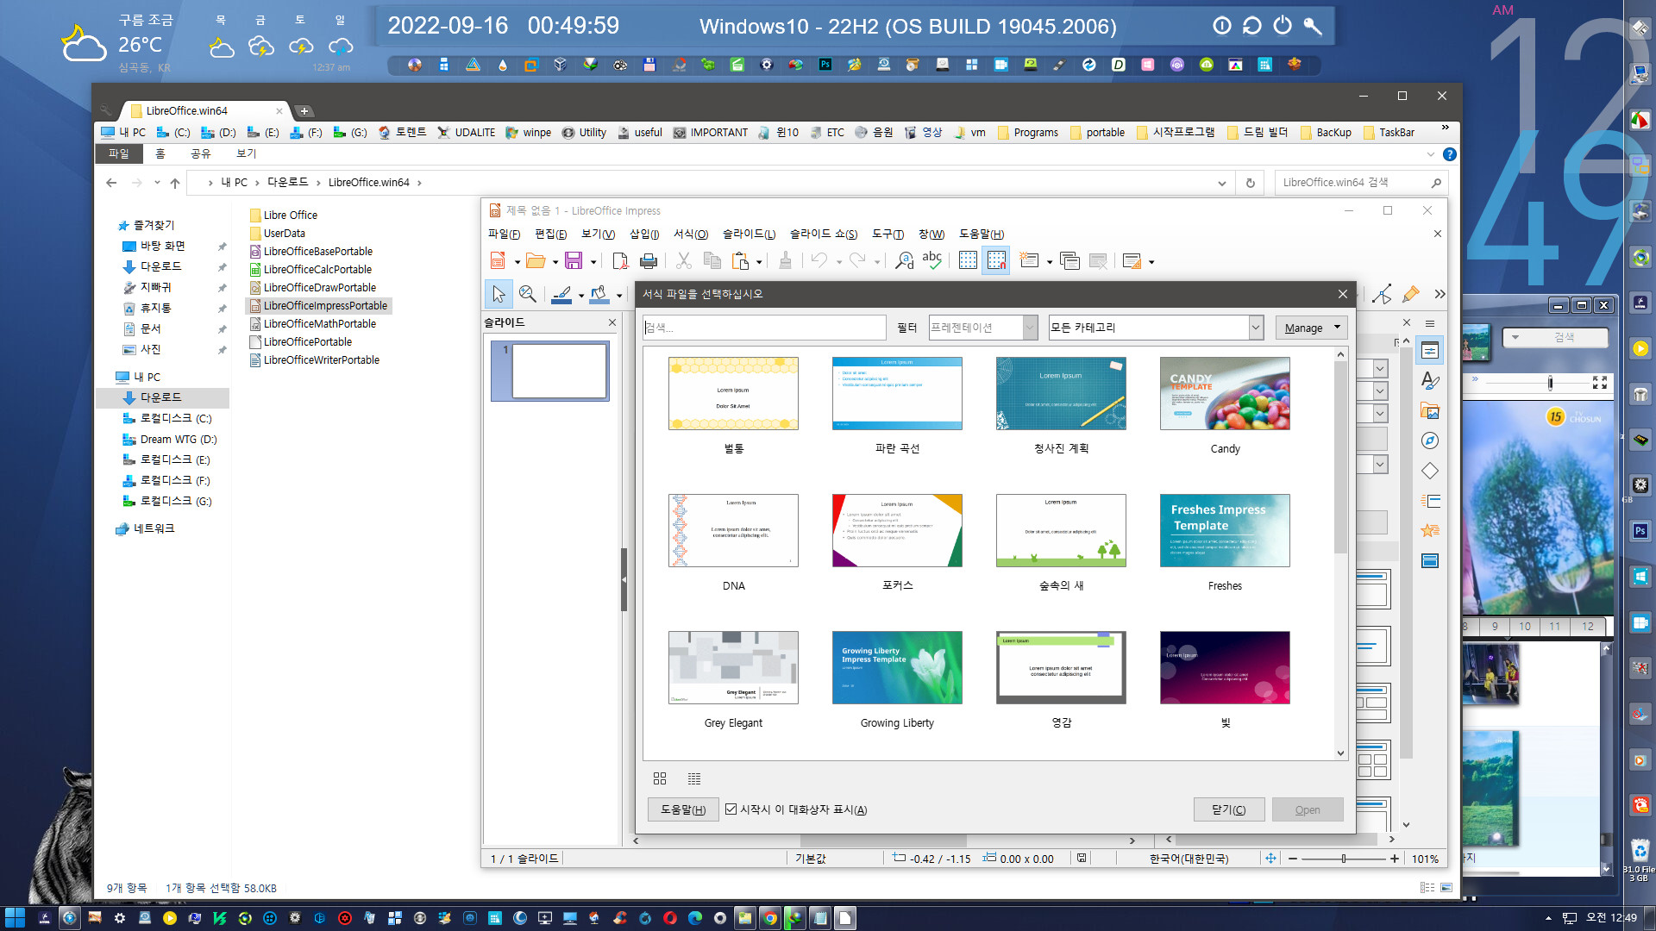The height and width of the screenshot is (931, 1656).
Task: Click the Impress zoom slider handle
Action: click(x=1344, y=859)
